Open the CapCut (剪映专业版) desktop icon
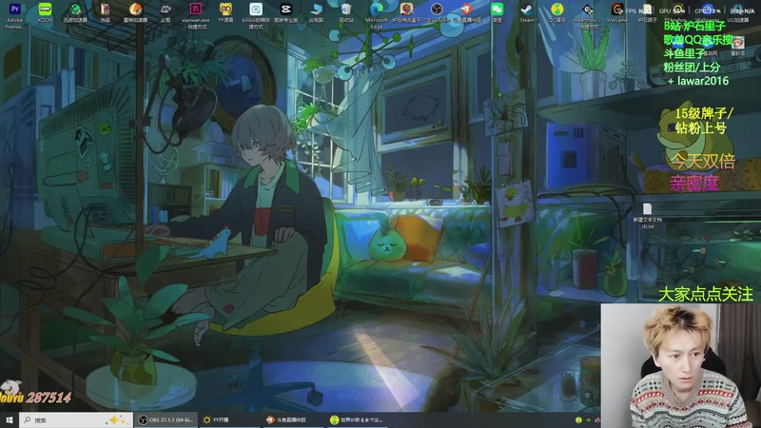 click(286, 13)
